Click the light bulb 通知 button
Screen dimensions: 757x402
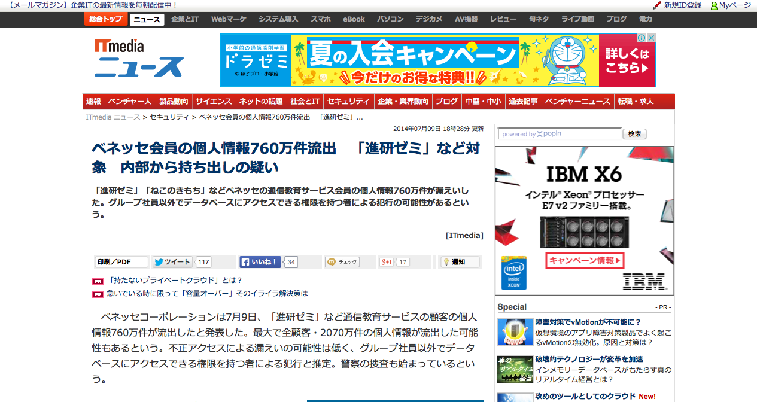[x=460, y=262]
